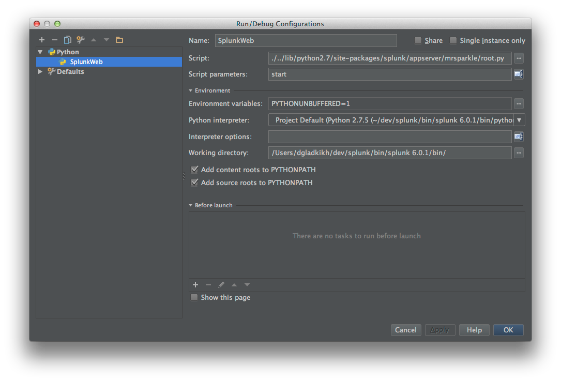
Task: Remove the selected configuration with the minus icon
Action: pyautogui.click(x=55, y=40)
